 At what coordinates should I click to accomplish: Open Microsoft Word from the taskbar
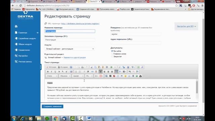[89, 118]
